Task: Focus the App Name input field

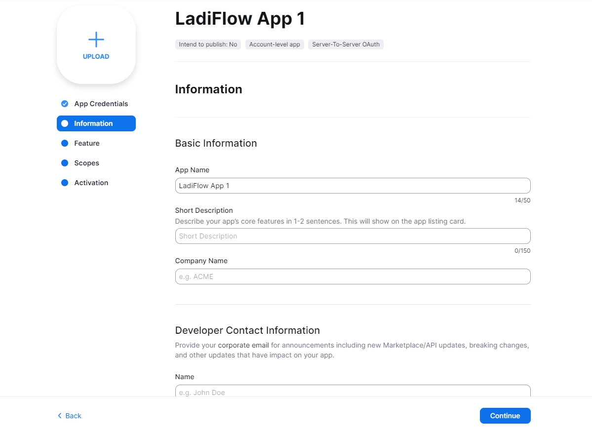Action: pos(353,186)
